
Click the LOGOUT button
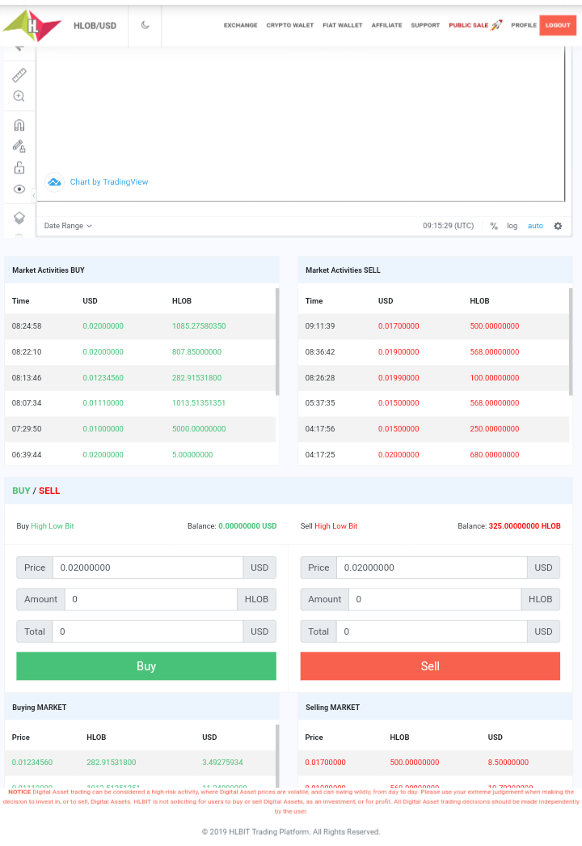click(558, 25)
